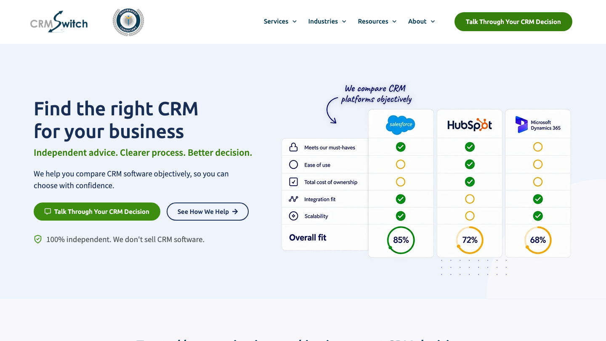Open the About menu label
The image size is (606, 341).
pos(417,21)
